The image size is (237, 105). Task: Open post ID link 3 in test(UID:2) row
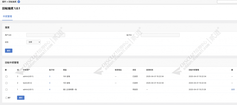coord(50,83)
